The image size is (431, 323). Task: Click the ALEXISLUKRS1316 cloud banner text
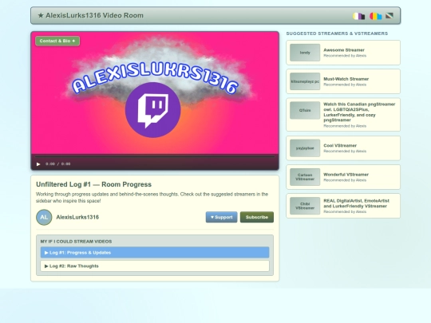click(155, 77)
